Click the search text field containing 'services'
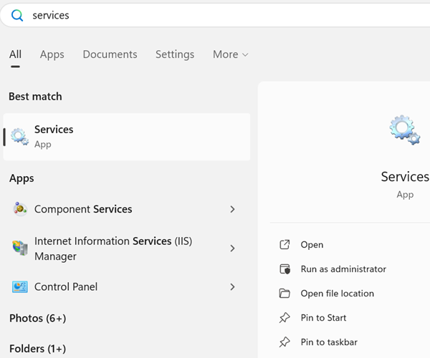The width and height of the screenshot is (430, 358). (x=215, y=15)
